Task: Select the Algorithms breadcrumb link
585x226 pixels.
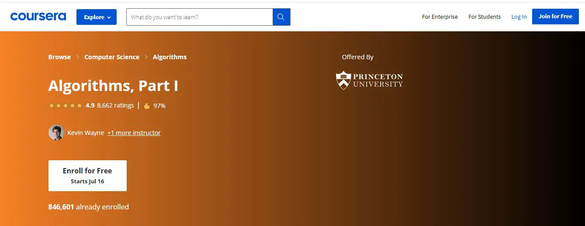Action: tap(170, 57)
